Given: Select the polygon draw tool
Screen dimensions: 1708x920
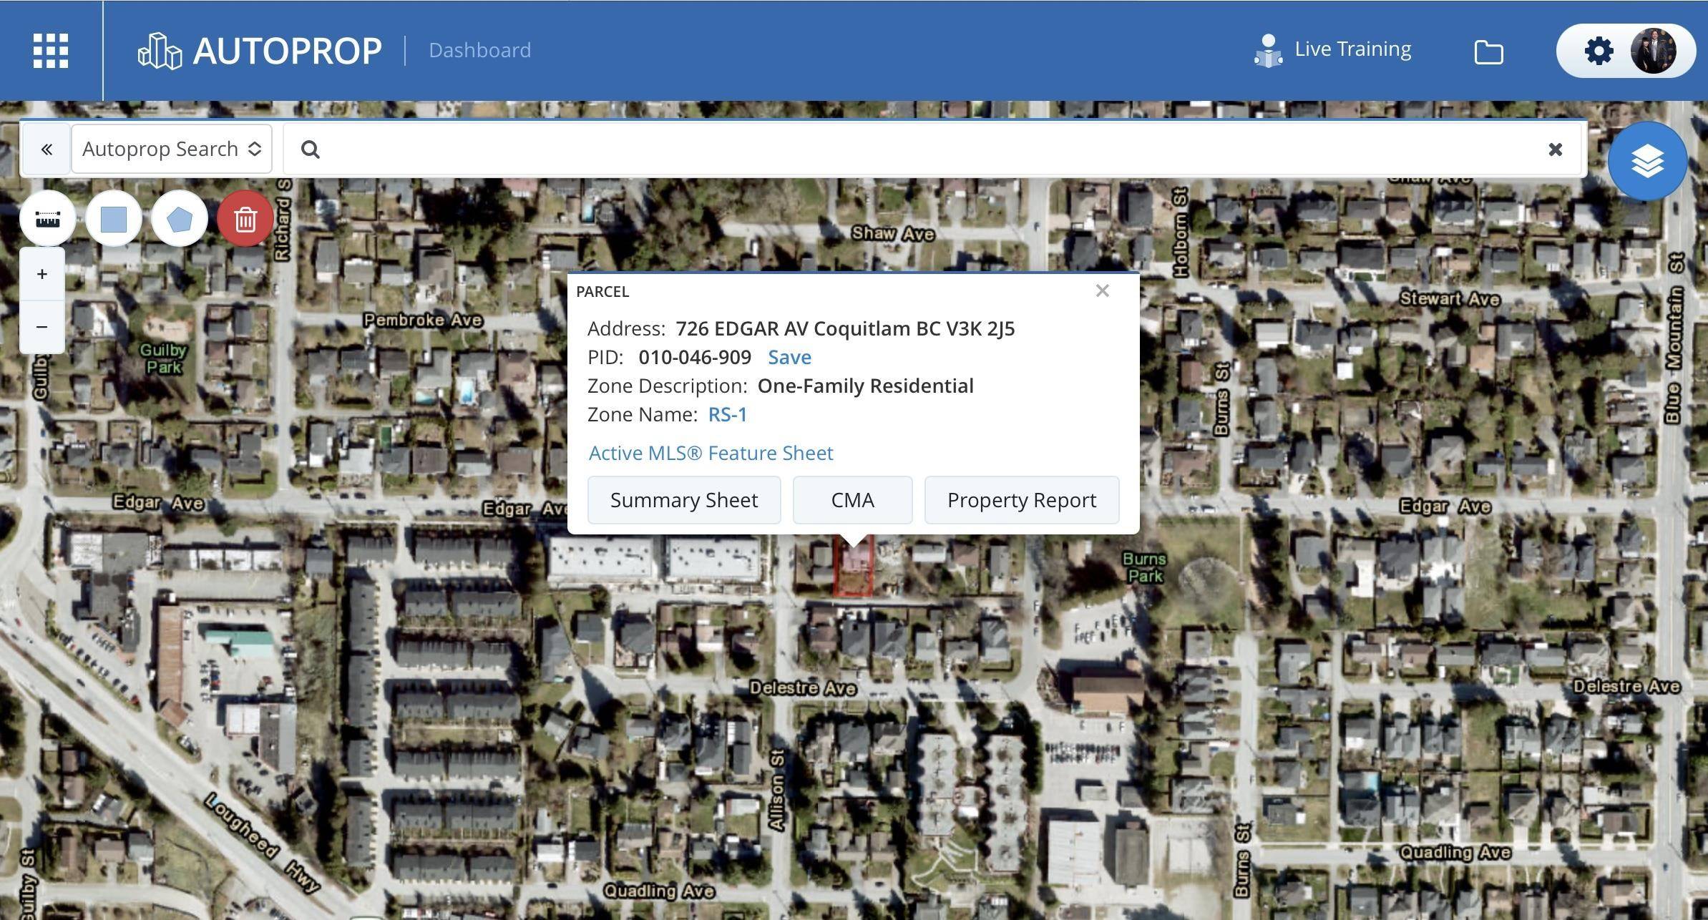Looking at the screenshot, I should [x=180, y=219].
